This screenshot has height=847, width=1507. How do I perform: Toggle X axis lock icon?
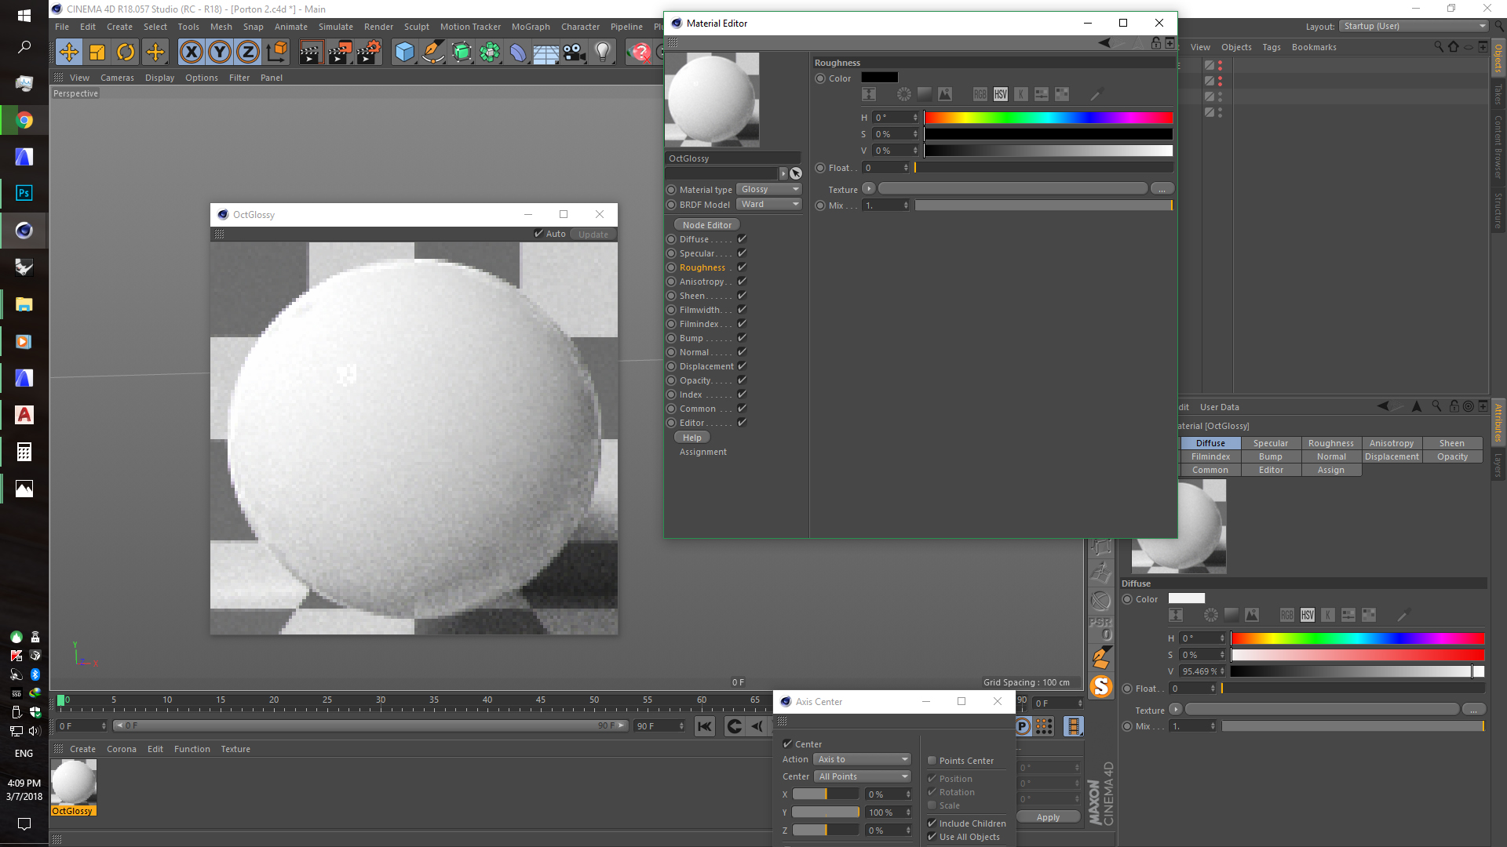(x=191, y=53)
